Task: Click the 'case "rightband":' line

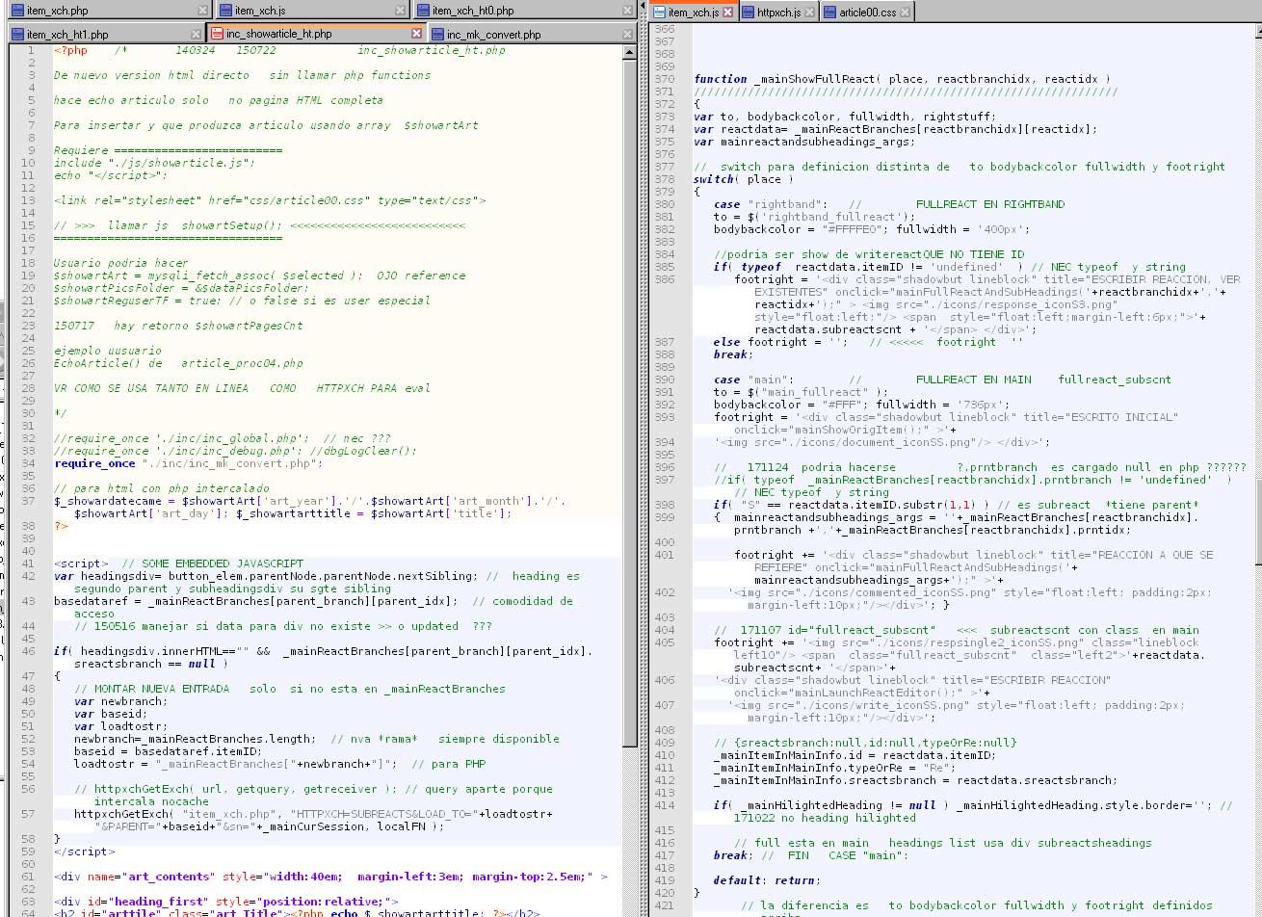Action: [889, 204]
